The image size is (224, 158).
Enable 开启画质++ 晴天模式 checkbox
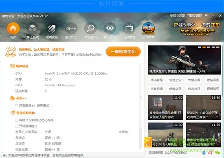16,106
